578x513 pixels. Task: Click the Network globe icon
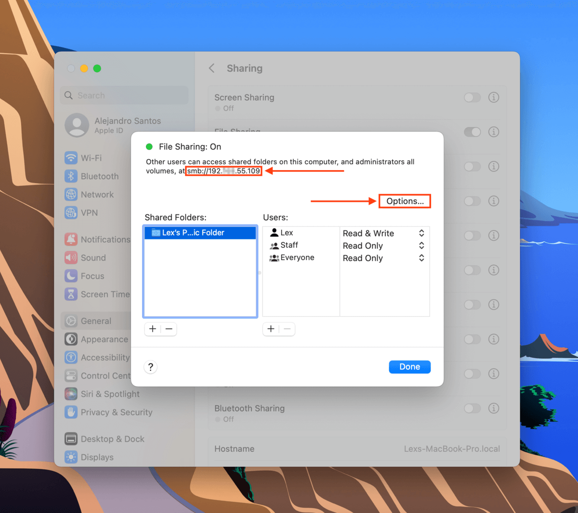pos(71,195)
